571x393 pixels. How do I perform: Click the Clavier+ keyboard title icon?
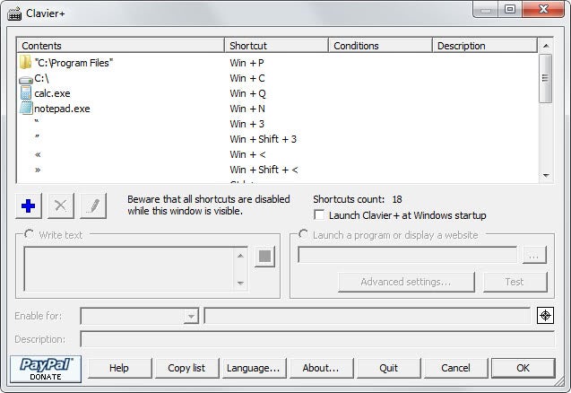14,13
